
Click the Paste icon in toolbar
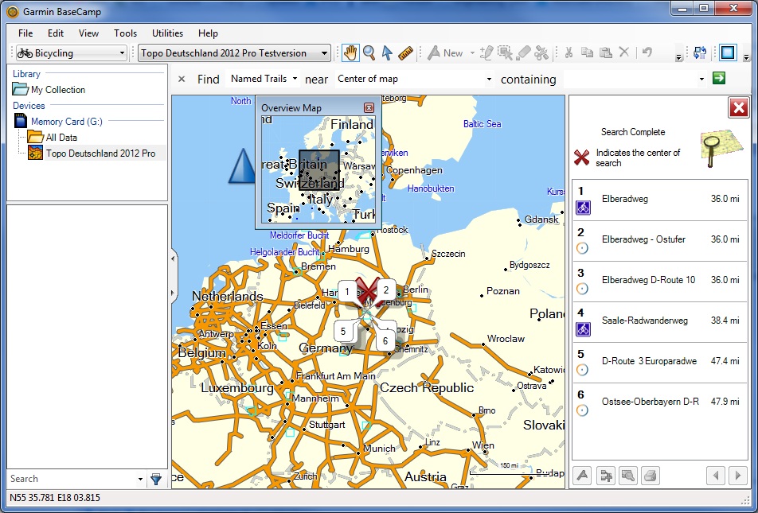(x=606, y=52)
